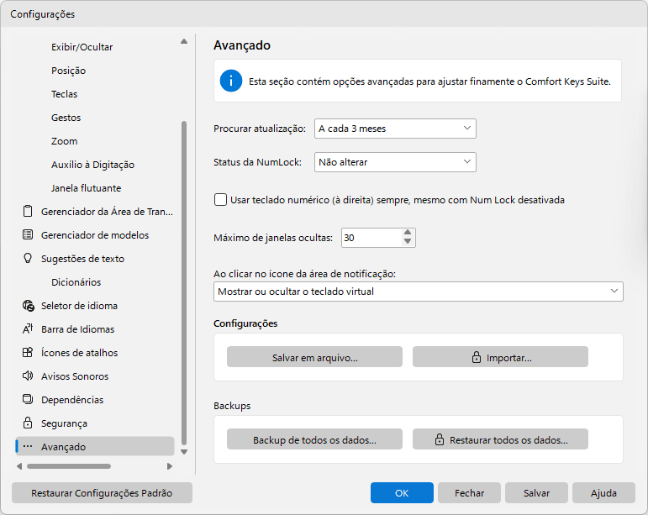This screenshot has width=648, height=515.
Task: Select Posição in the sidebar
Action: click(69, 71)
